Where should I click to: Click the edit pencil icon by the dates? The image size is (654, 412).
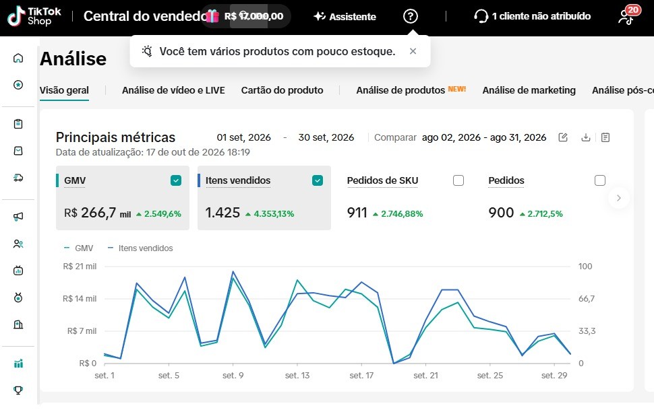pyautogui.click(x=563, y=137)
